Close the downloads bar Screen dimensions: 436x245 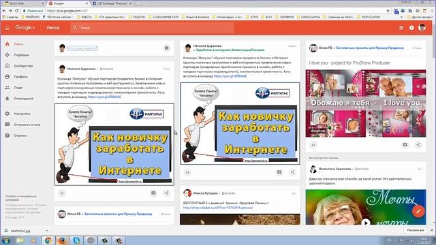point(432,230)
